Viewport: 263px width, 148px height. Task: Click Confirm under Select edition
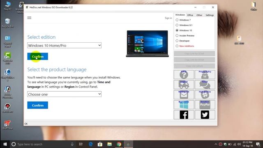37,56
